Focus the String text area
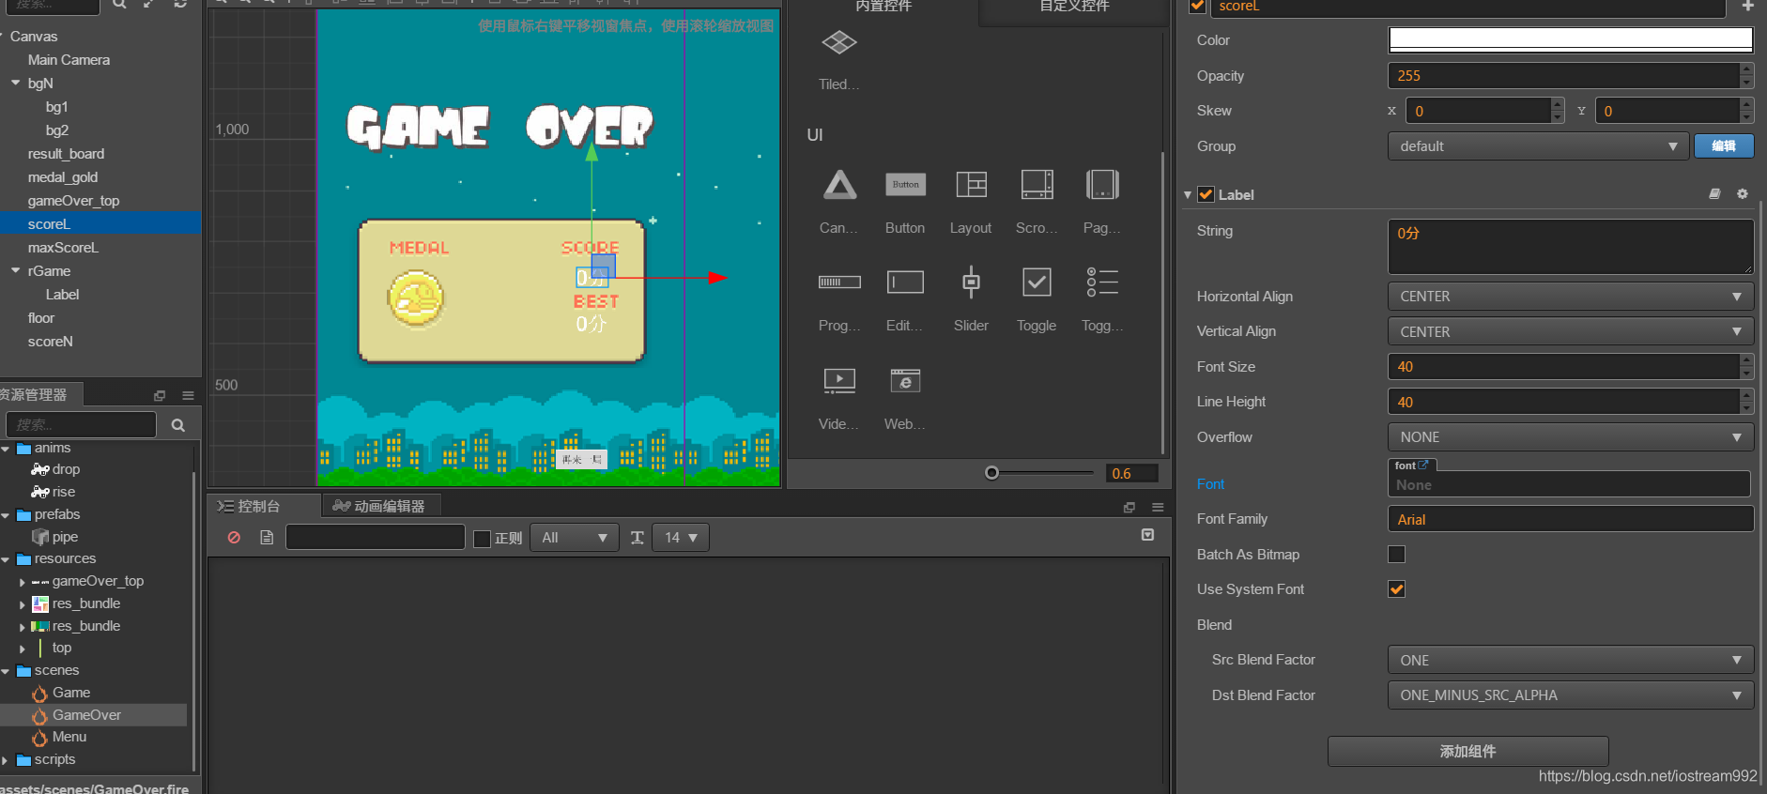 point(1571,247)
